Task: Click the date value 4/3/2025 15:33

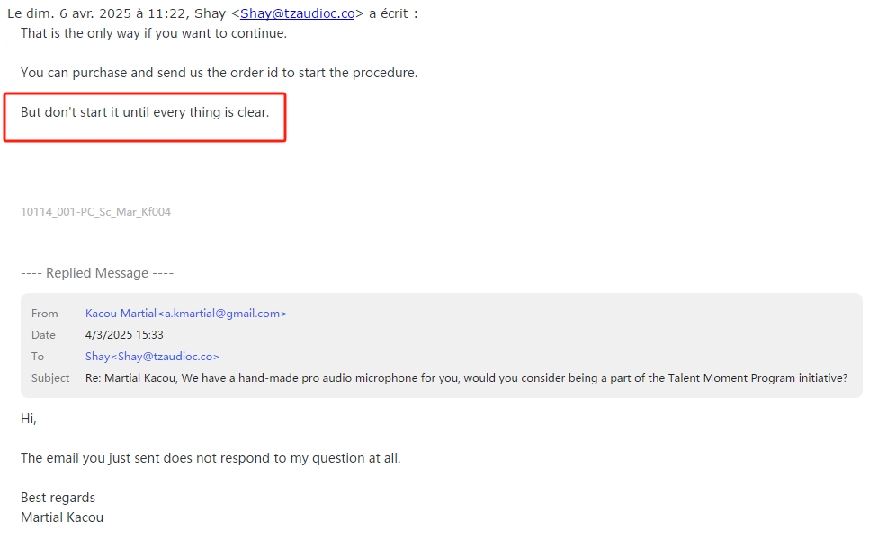Action: 124,335
